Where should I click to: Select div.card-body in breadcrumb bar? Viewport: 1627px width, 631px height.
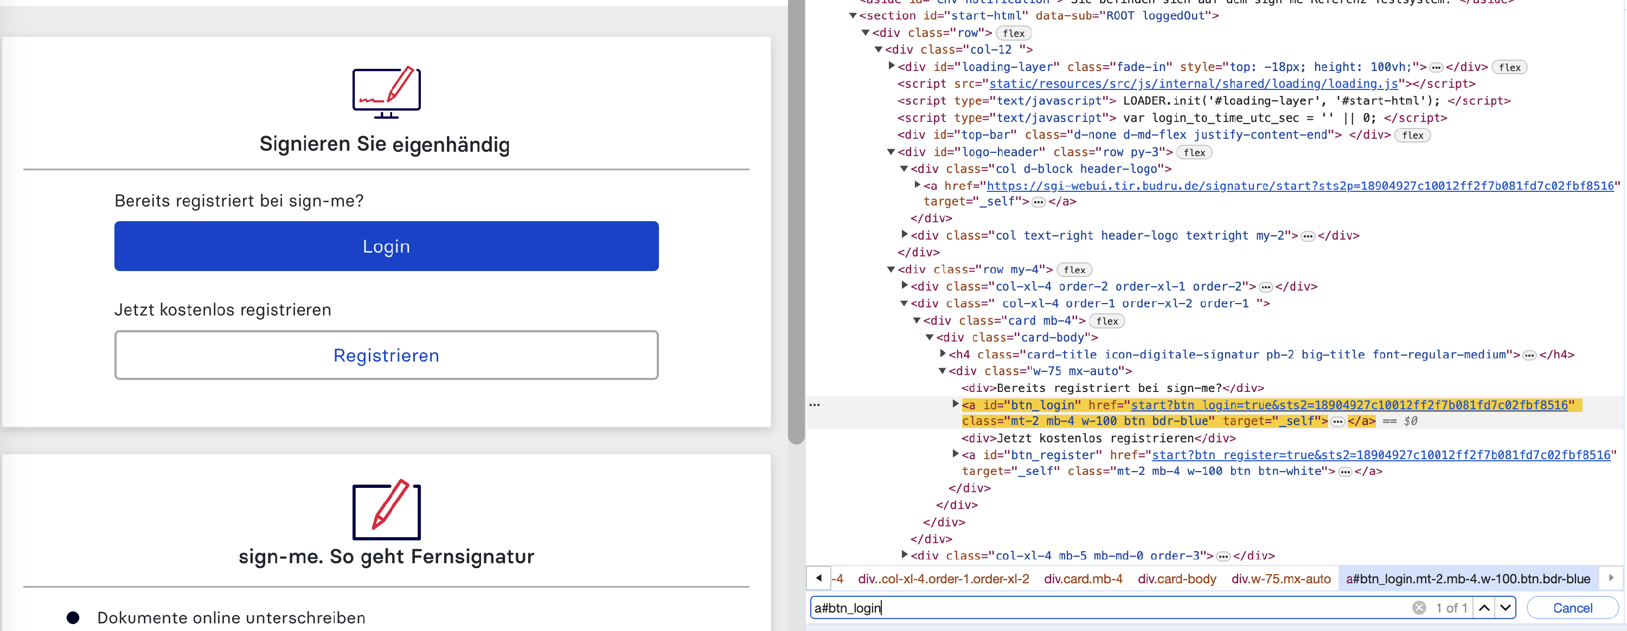[1177, 578]
